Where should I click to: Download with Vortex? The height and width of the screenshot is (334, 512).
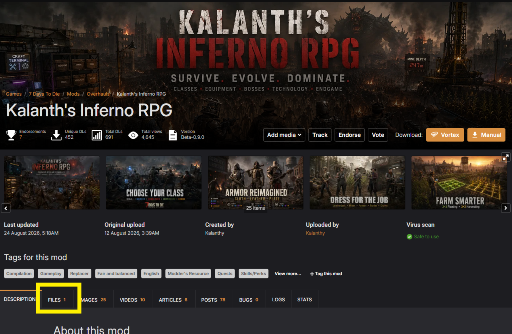(445, 135)
